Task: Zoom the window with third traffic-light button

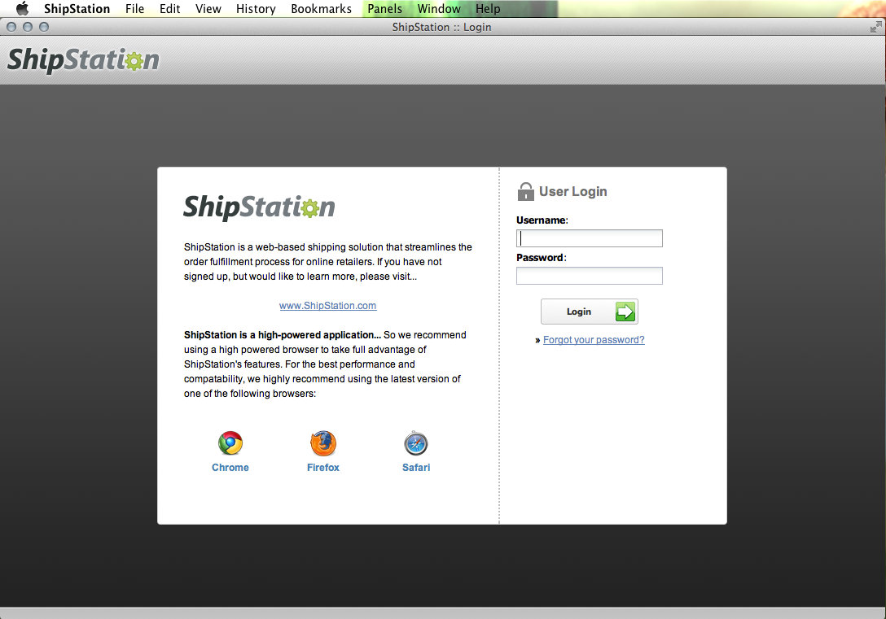Action: 44,27
